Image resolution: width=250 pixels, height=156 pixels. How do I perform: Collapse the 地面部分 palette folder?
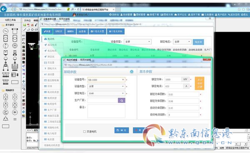3,90
